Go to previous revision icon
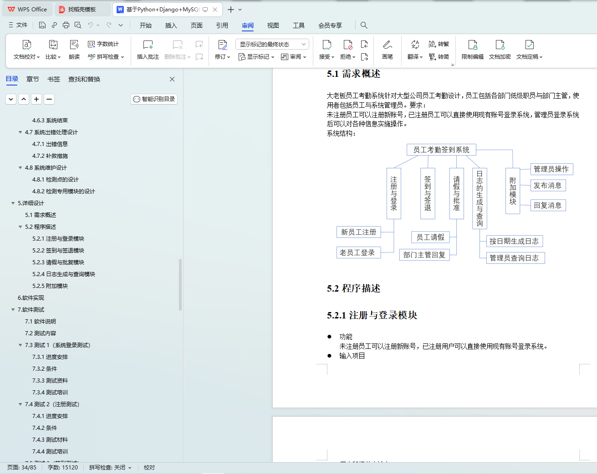Screen dimensions: 597x474 click(364, 44)
